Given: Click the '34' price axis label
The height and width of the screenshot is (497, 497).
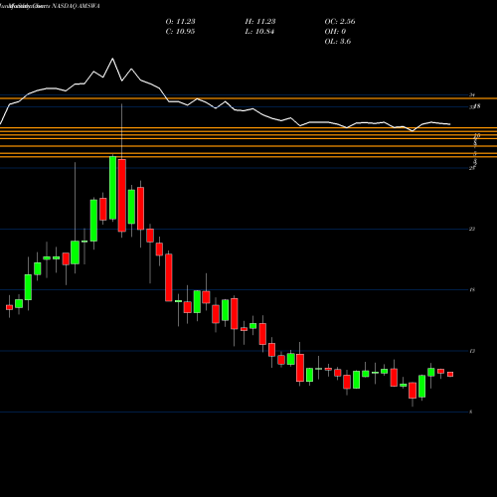Looking at the screenshot, I should point(472,95).
